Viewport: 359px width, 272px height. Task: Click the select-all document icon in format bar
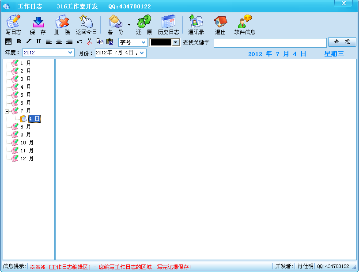pyautogui.click(x=8, y=42)
